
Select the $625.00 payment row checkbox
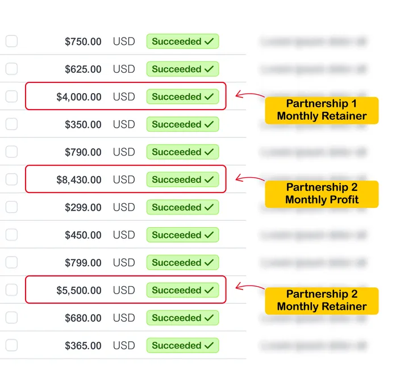(x=11, y=69)
